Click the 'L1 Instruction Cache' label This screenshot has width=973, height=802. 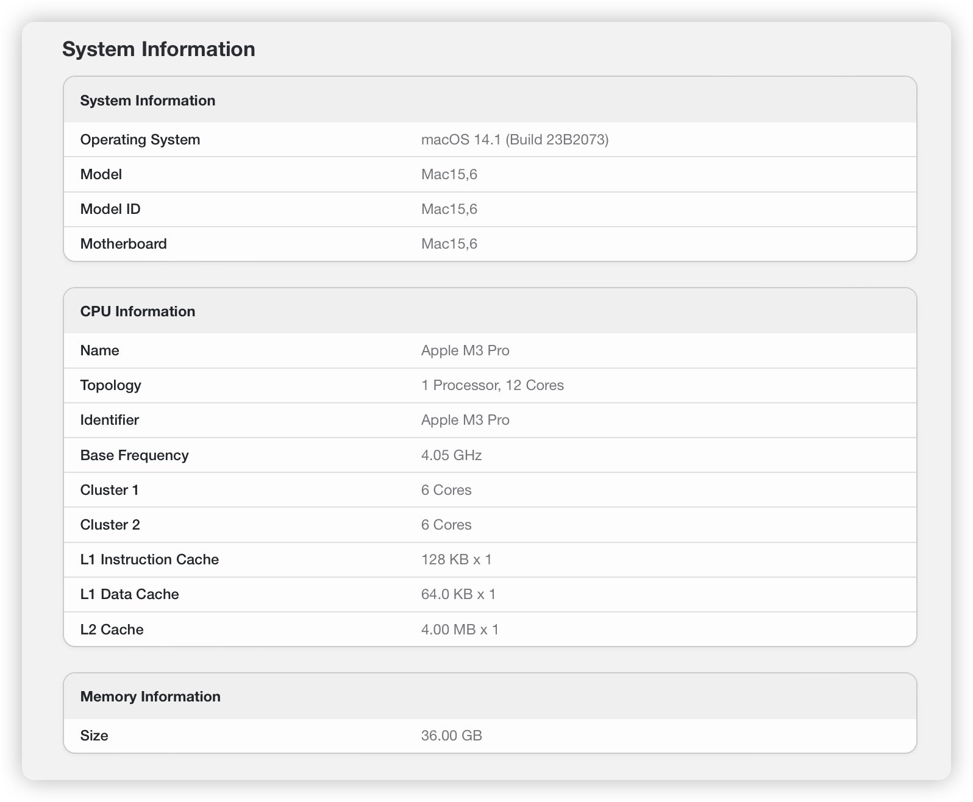(149, 559)
